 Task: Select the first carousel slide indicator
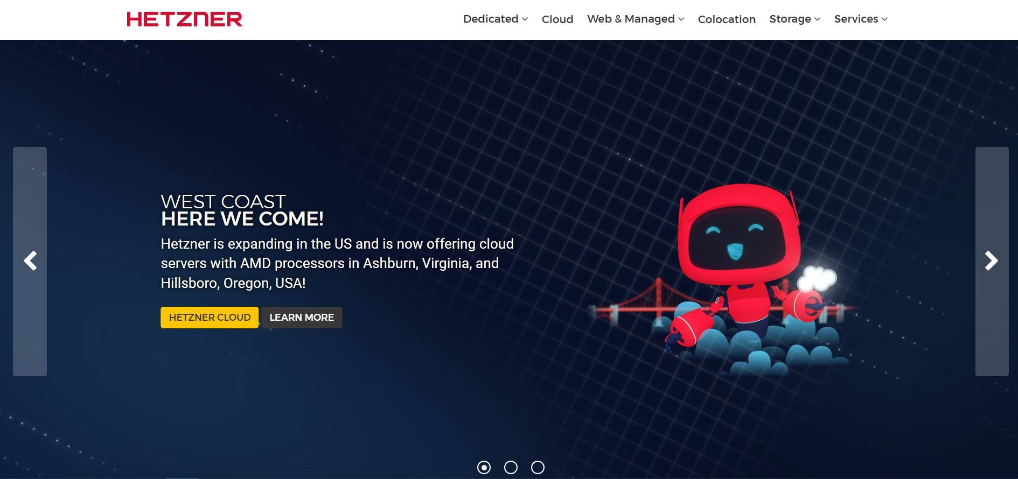[484, 467]
